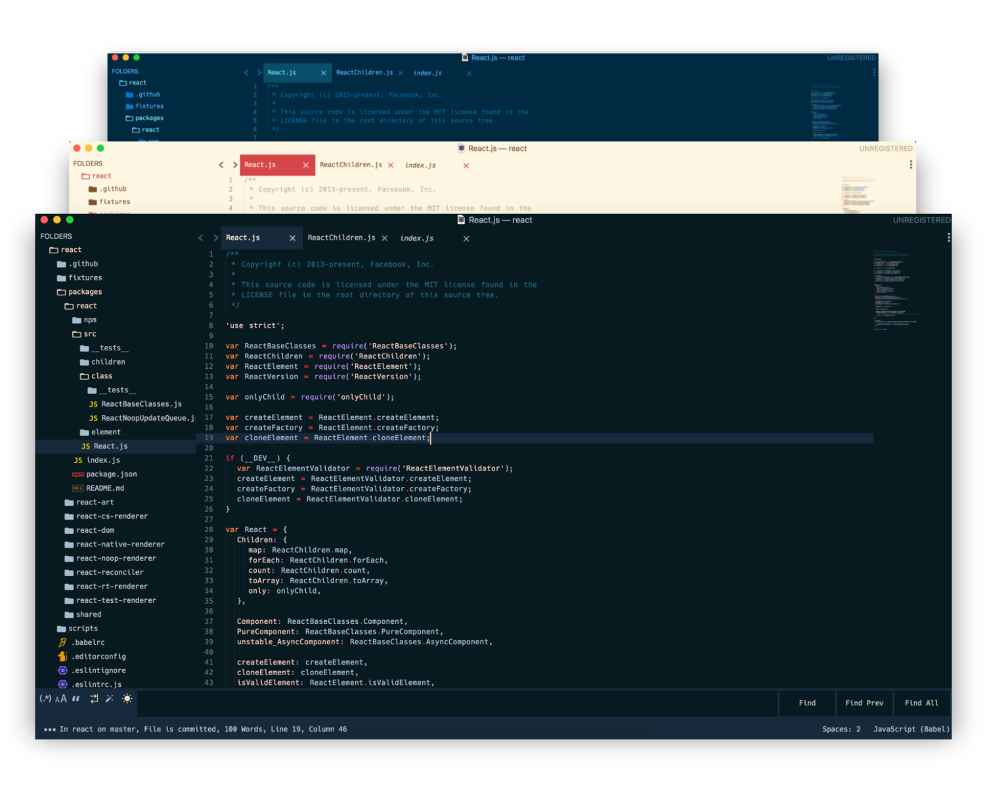
Task: Toggle highlight matches option
Action: coord(127,698)
